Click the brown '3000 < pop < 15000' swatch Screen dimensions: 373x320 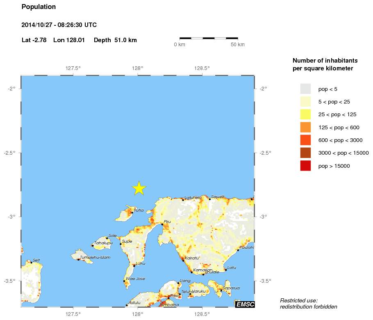pyautogui.click(x=305, y=153)
